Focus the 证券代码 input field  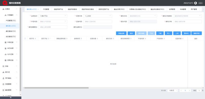(98, 21)
